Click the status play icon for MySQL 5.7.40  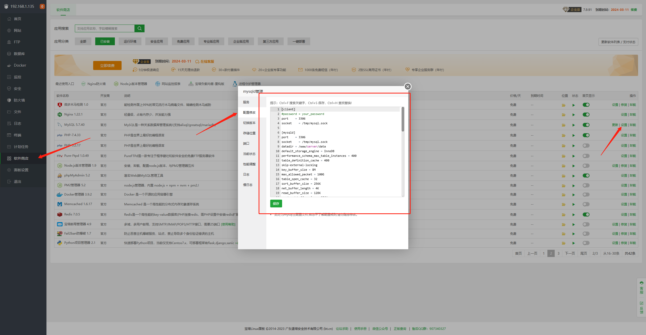[x=573, y=125]
